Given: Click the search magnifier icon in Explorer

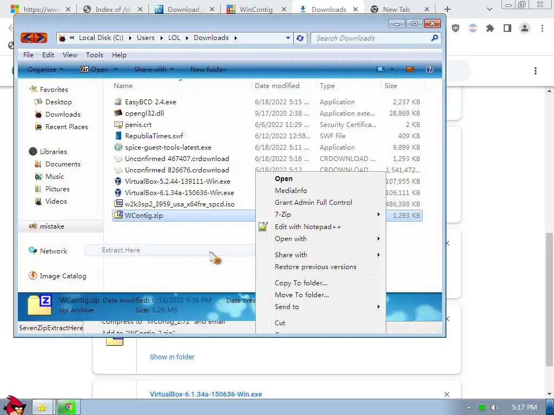Looking at the screenshot, I should point(434,37).
